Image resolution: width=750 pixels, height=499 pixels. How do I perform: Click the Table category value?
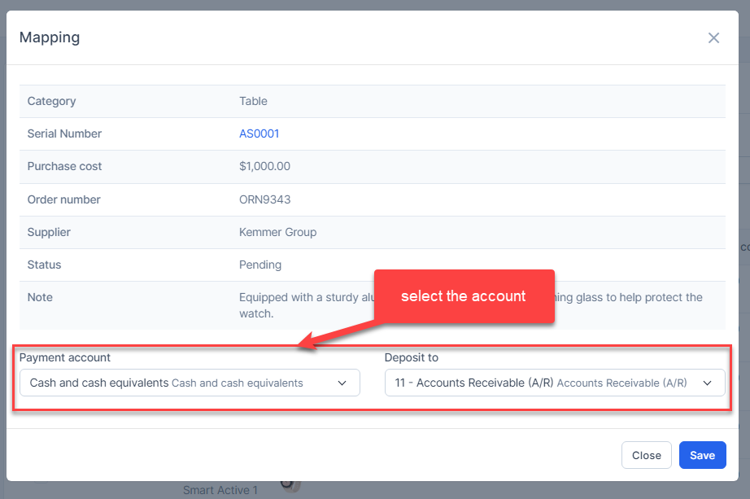253,101
